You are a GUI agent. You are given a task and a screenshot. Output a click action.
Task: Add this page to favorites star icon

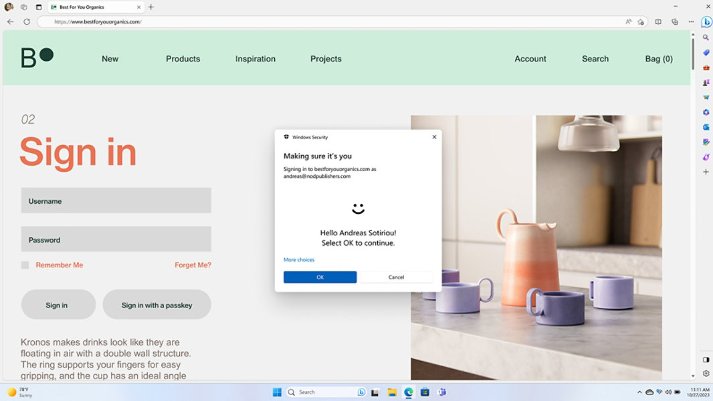coord(641,21)
